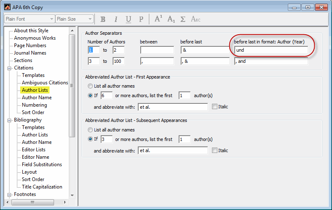Click the tree horizontal scrollbar thumb

click(33, 202)
